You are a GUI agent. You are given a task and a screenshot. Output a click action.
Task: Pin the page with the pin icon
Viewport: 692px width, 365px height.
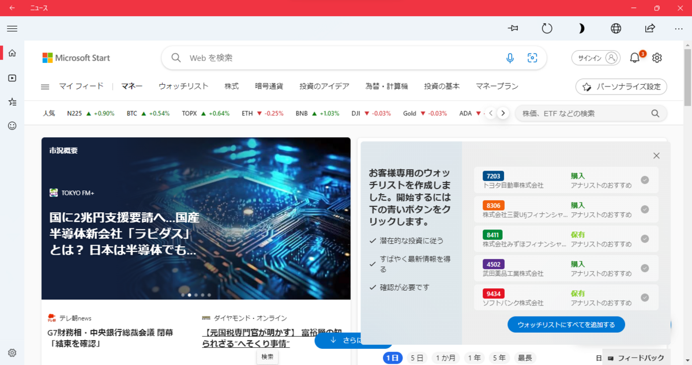[x=513, y=28]
